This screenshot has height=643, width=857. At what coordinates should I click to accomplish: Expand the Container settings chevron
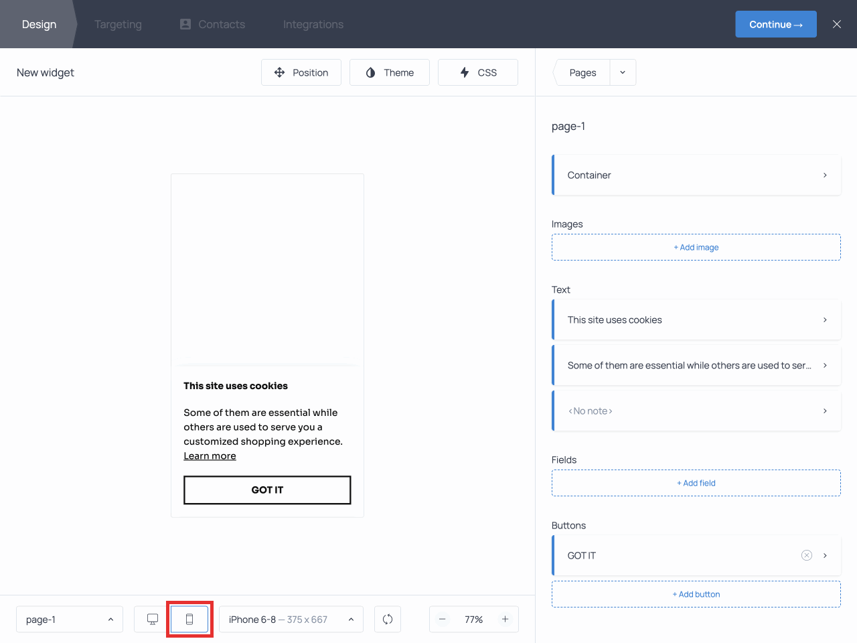pyautogui.click(x=825, y=175)
